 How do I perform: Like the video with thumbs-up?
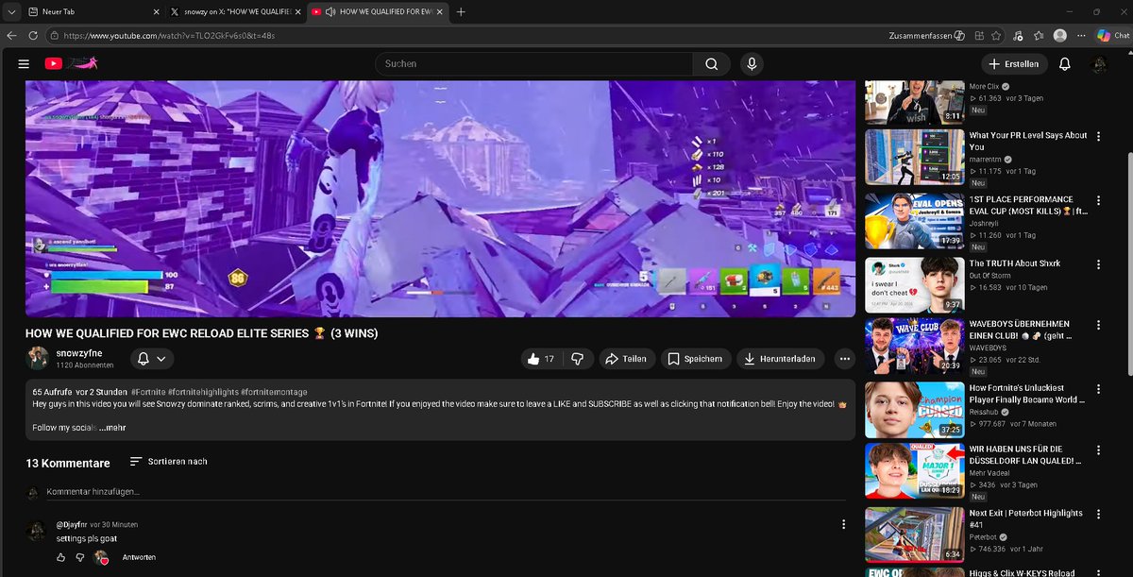point(541,359)
